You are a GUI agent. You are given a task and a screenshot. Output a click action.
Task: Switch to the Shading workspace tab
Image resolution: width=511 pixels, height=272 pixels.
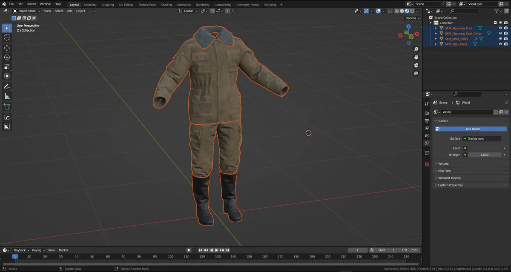[x=167, y=5]
